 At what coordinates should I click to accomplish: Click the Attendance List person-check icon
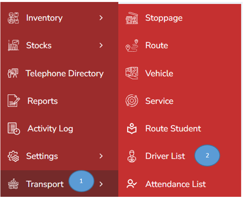[x=132, y=184]
